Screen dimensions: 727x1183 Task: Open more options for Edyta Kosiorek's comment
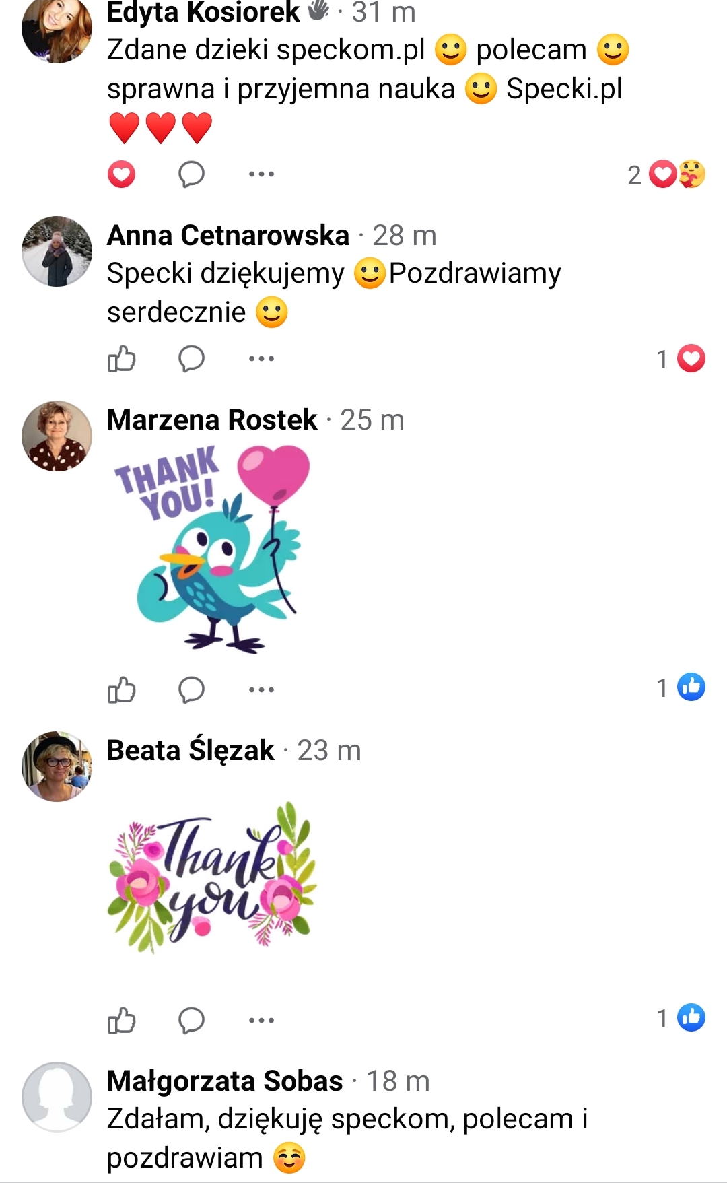coord(261,174)
